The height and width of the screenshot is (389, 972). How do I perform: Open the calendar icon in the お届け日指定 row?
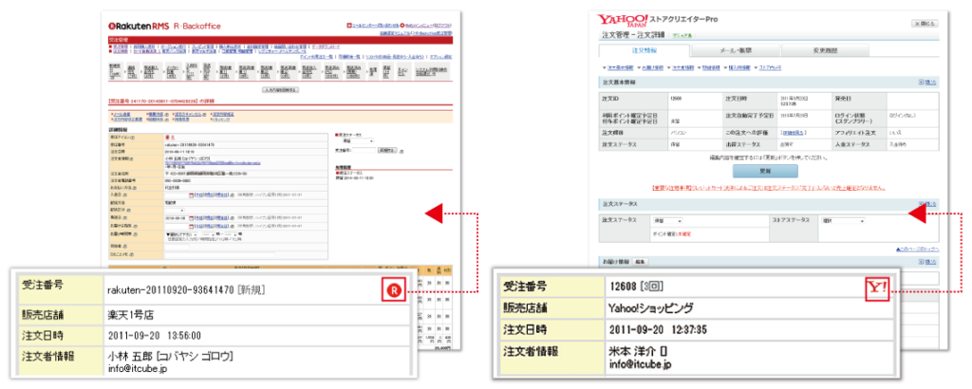pos(191,226)
